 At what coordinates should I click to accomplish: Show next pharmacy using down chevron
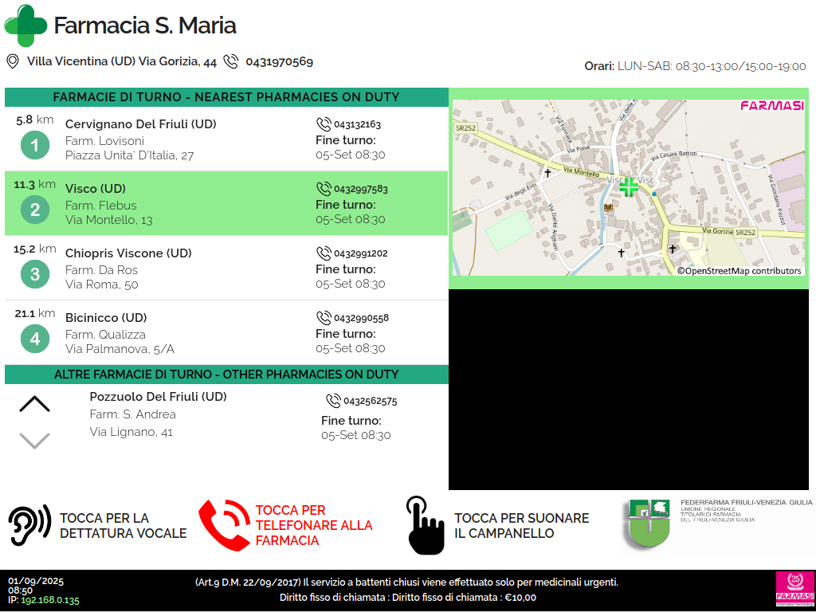(x=34, y=440)
